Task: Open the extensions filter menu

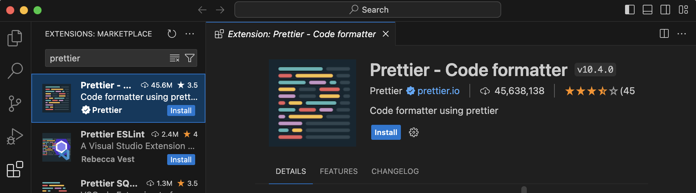Action: click(x=189, y=58)
